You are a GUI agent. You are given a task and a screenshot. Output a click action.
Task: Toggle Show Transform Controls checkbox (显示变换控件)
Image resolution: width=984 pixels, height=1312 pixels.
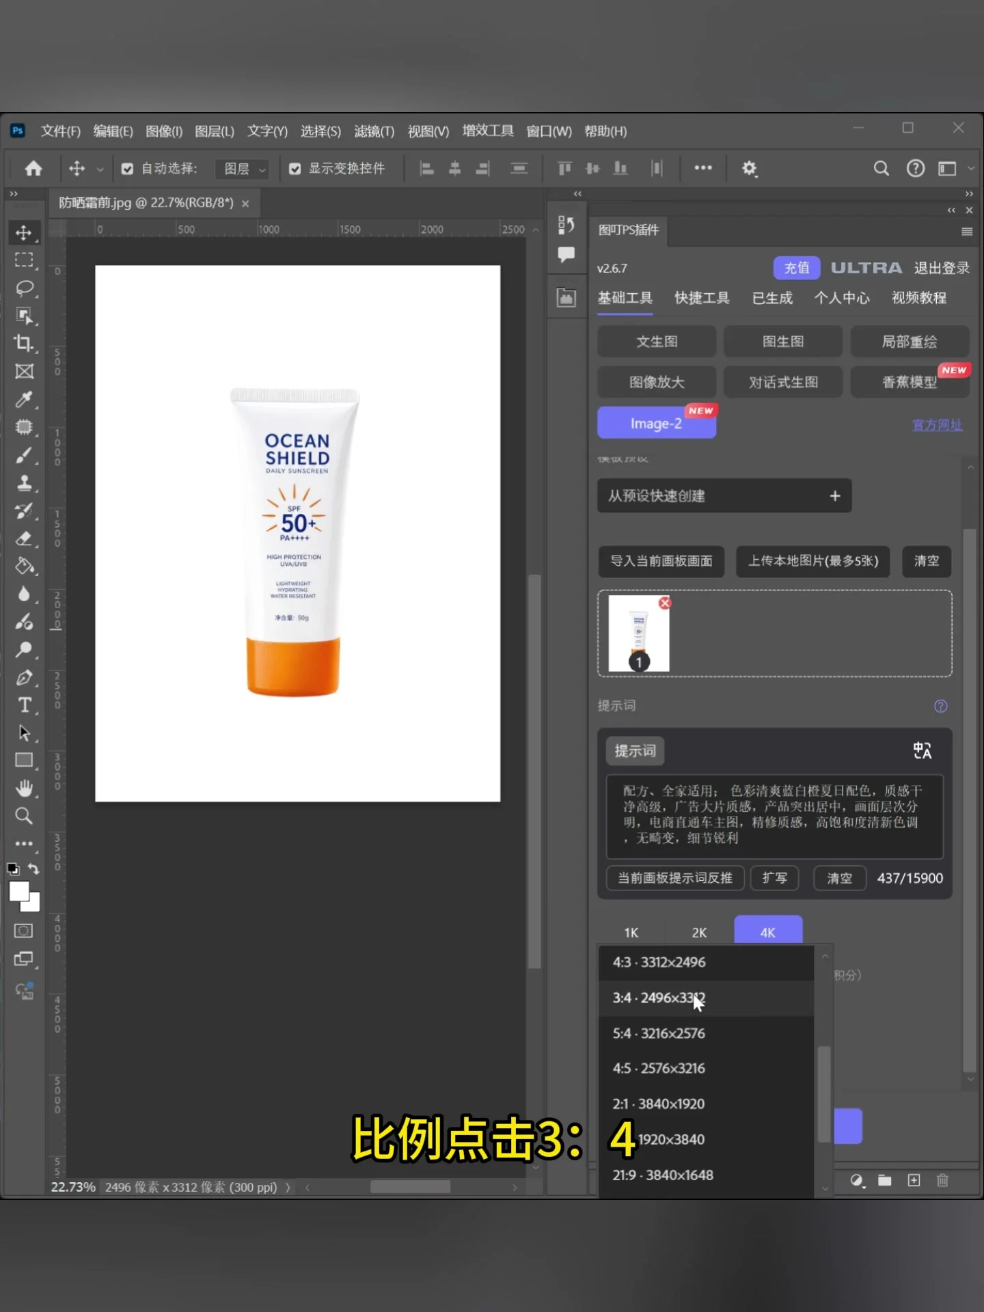tap(295, 169)
